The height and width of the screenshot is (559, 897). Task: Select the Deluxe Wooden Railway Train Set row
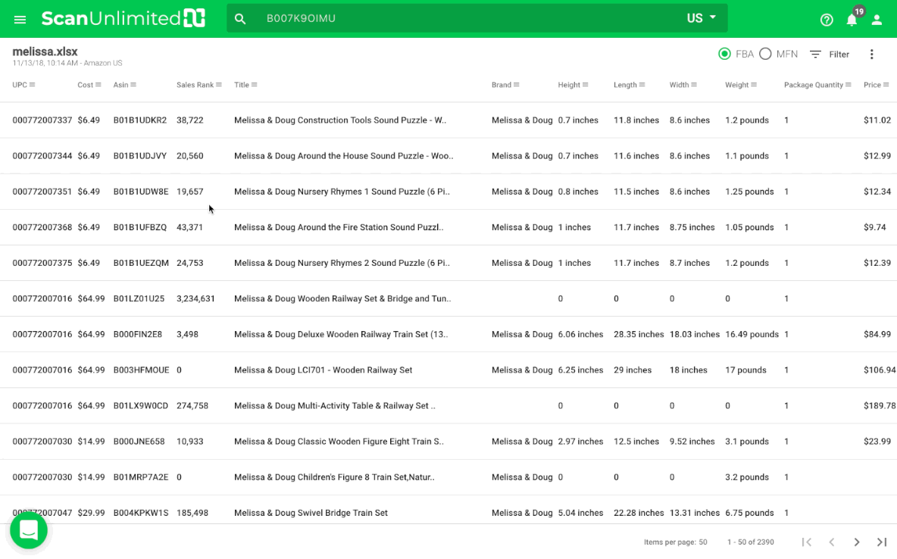341,334
